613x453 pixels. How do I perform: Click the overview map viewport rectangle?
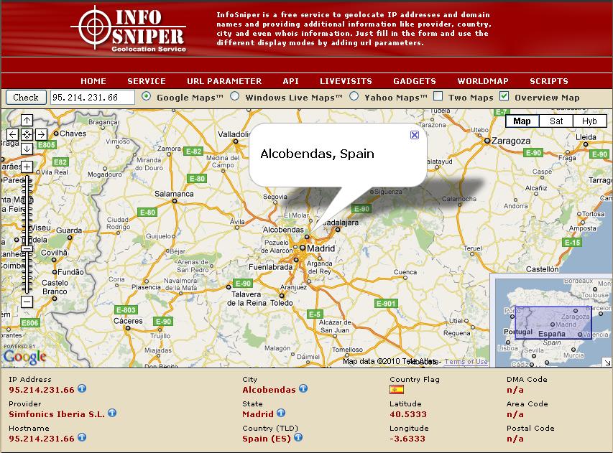coord(553,322)
